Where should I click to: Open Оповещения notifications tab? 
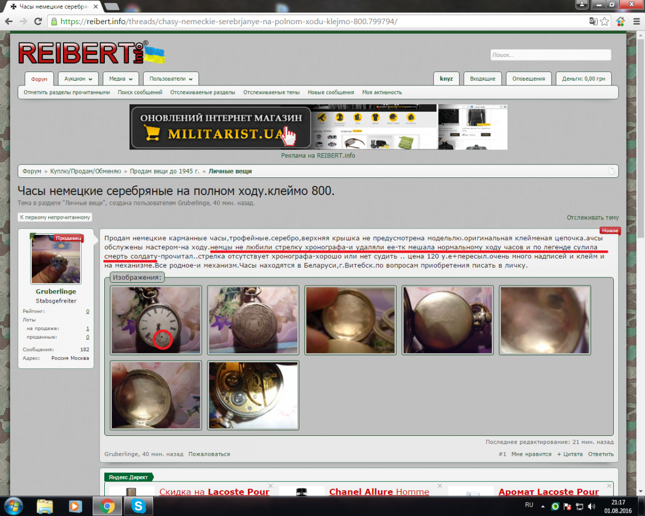point(529,78)
